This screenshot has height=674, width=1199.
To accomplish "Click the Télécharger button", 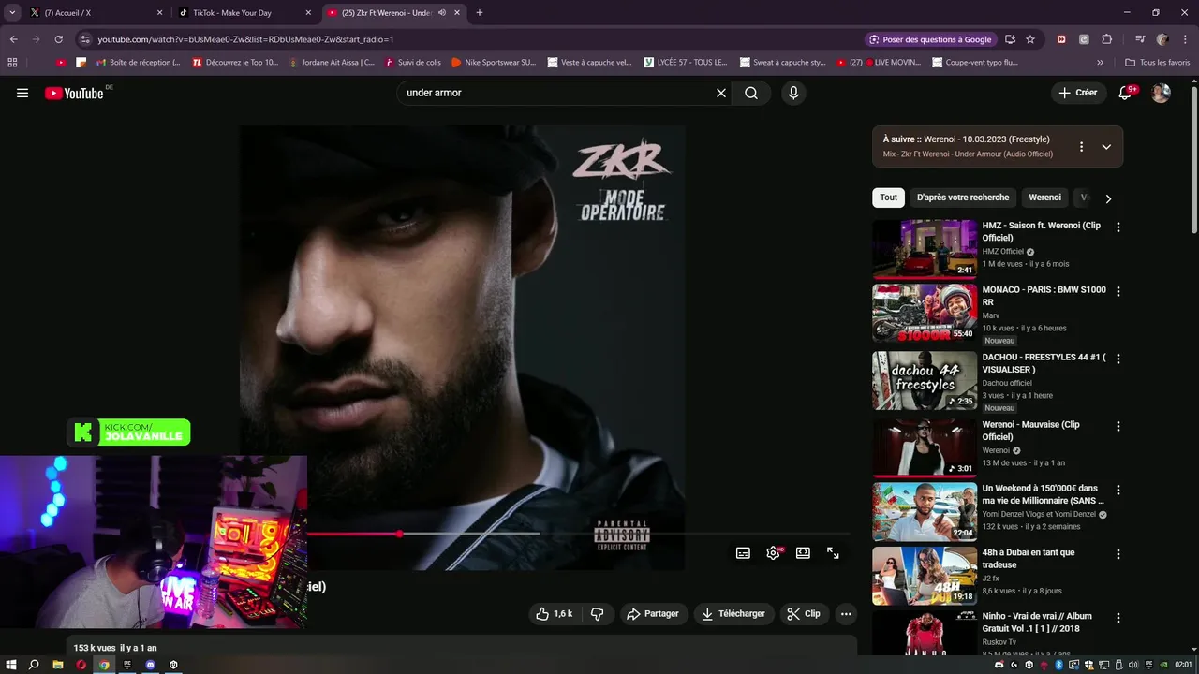I will [733, 614].
